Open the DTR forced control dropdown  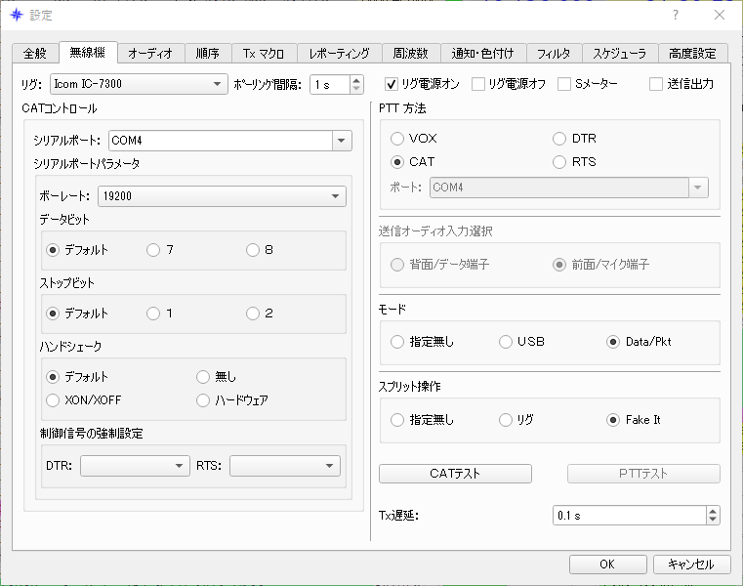tap(135, 466)
